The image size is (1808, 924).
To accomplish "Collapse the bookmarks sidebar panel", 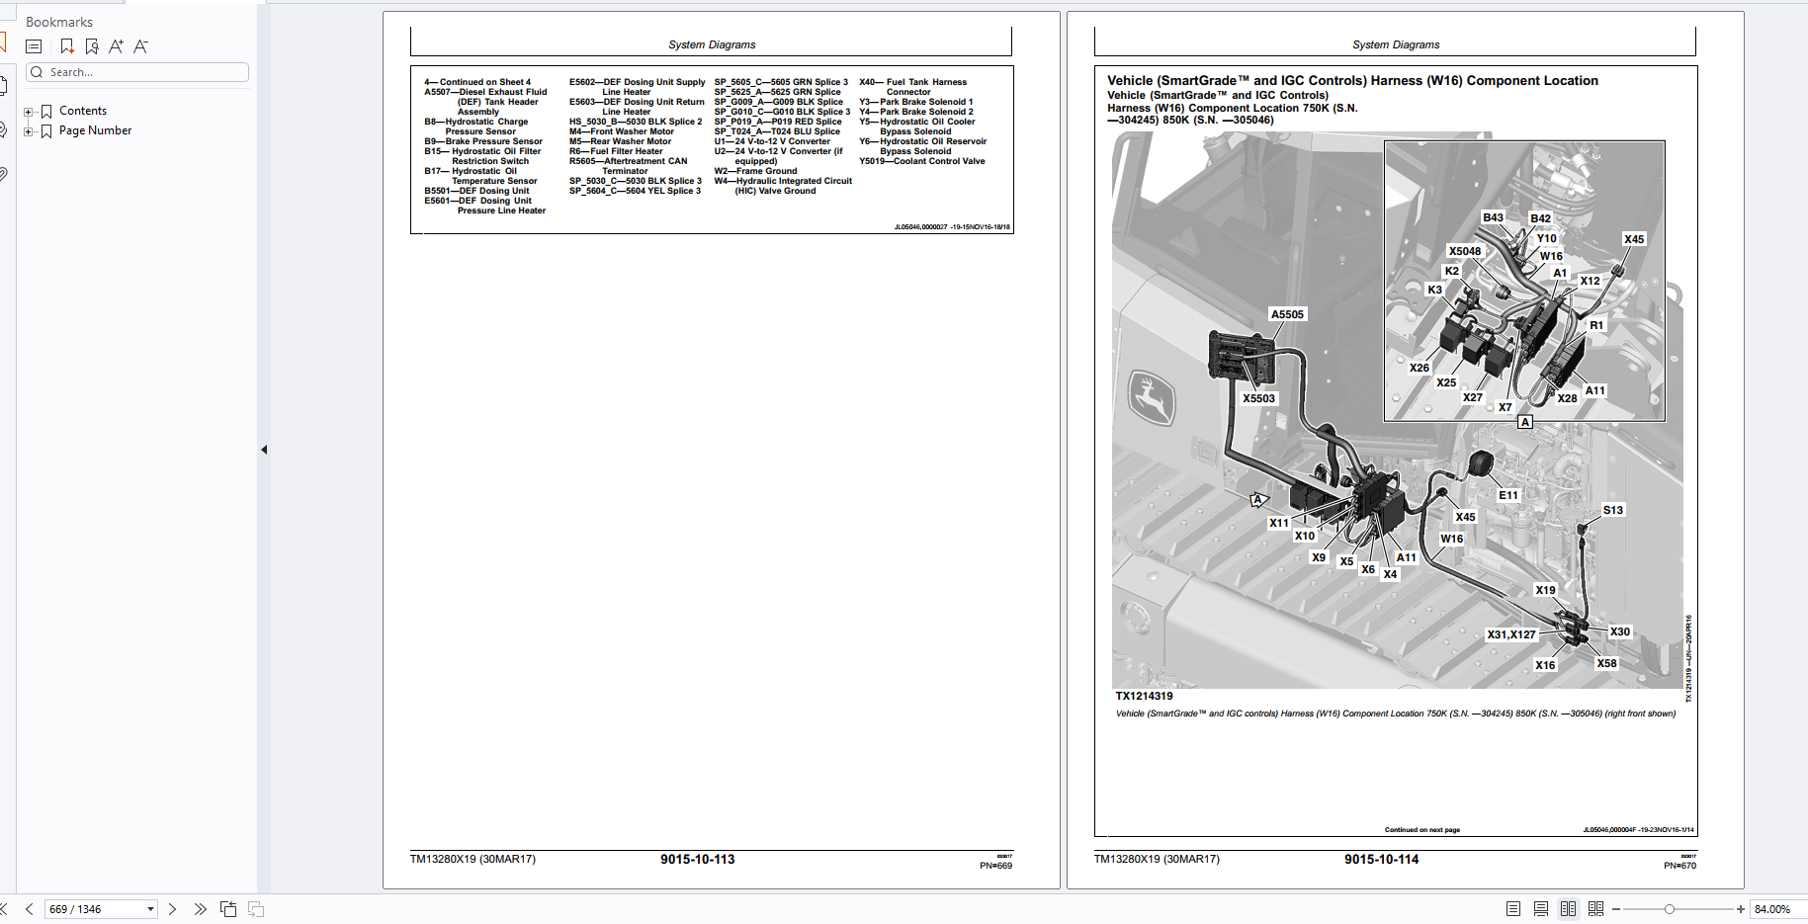I will (264, 449).
